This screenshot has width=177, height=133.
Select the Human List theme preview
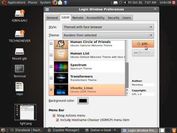(x=61, y=55)
